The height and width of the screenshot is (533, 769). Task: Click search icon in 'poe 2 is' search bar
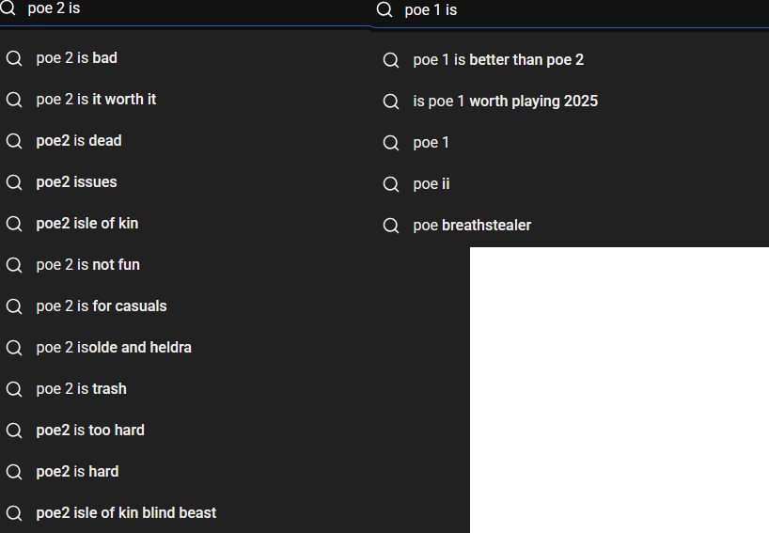tap(8, 8)
